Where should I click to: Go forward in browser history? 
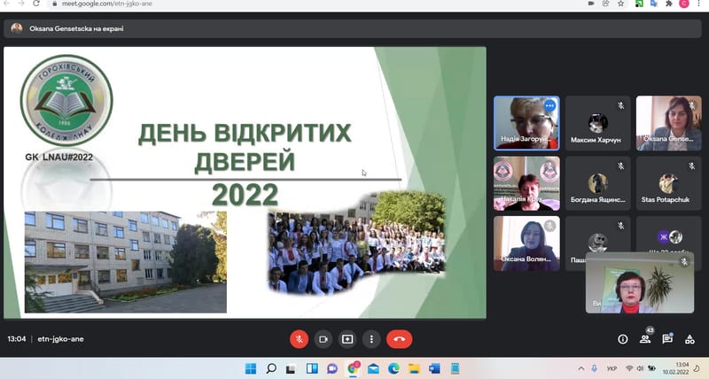tap(21, 4)
